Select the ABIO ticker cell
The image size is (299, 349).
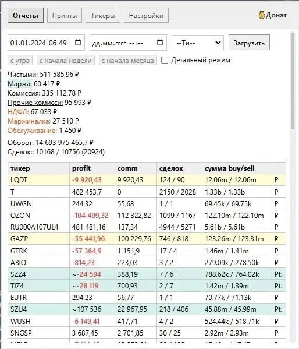[x=38, y=262]
